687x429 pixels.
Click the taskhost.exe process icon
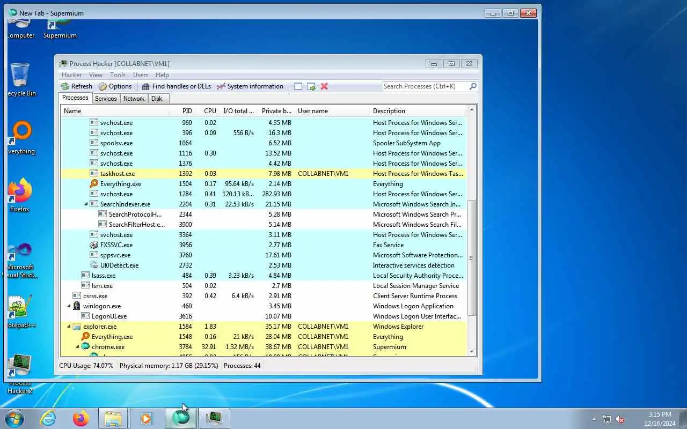coord(94,174)
